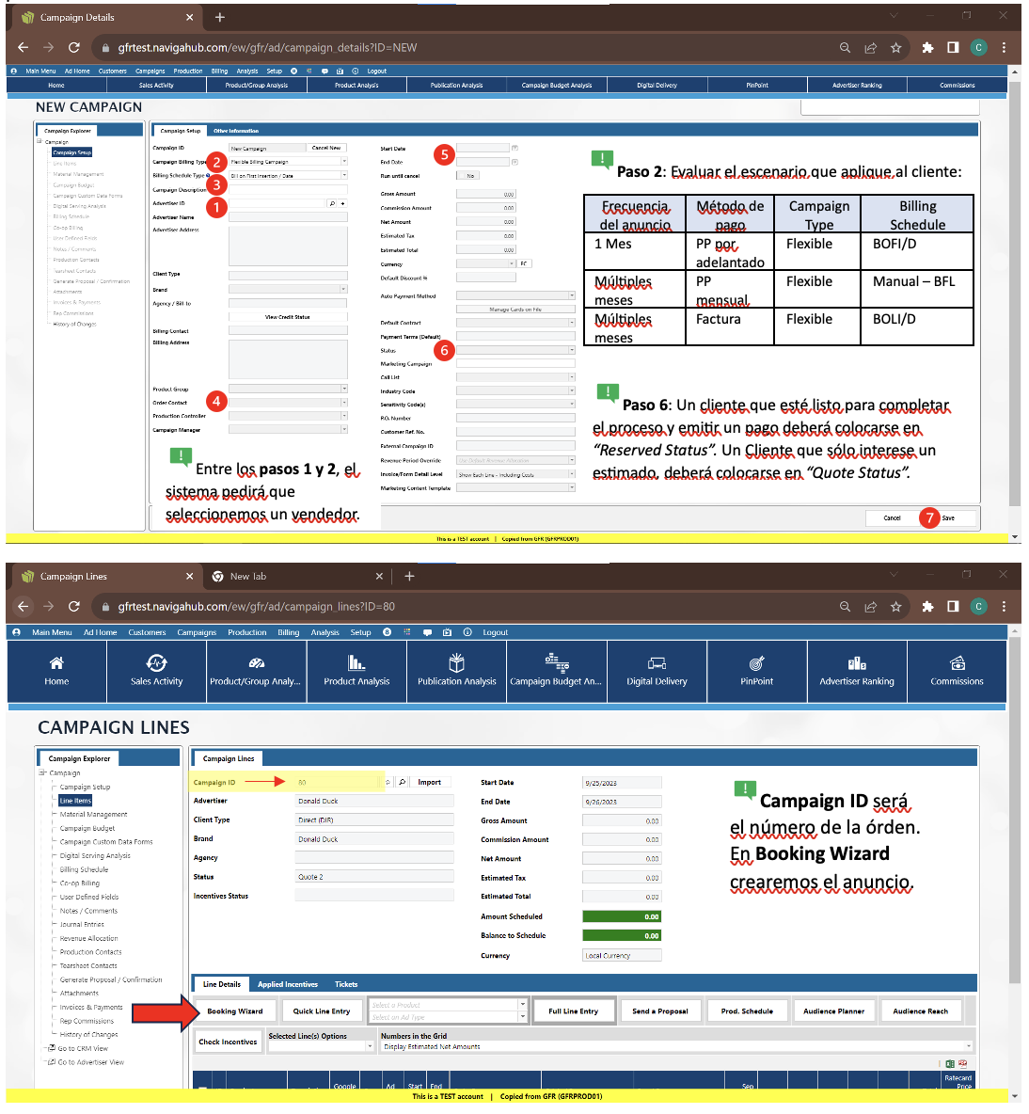Bookmark gfrtest campaign_lines page with star icon

tap(895, 607)
